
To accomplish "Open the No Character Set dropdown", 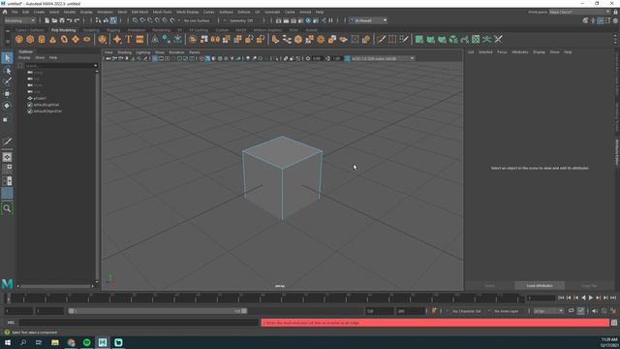I will (x=468, y=311).
